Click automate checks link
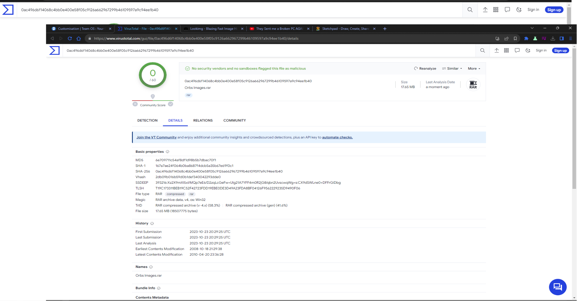Viewport: 577px width, 301px height. click(x=337, y=137)
